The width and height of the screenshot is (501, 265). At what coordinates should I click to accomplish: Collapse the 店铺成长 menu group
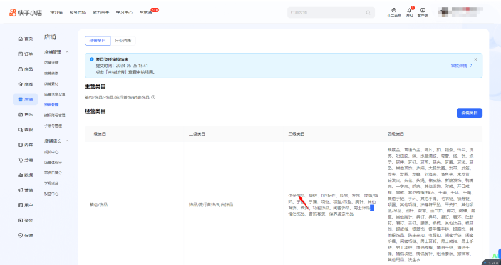pos(67,141)
